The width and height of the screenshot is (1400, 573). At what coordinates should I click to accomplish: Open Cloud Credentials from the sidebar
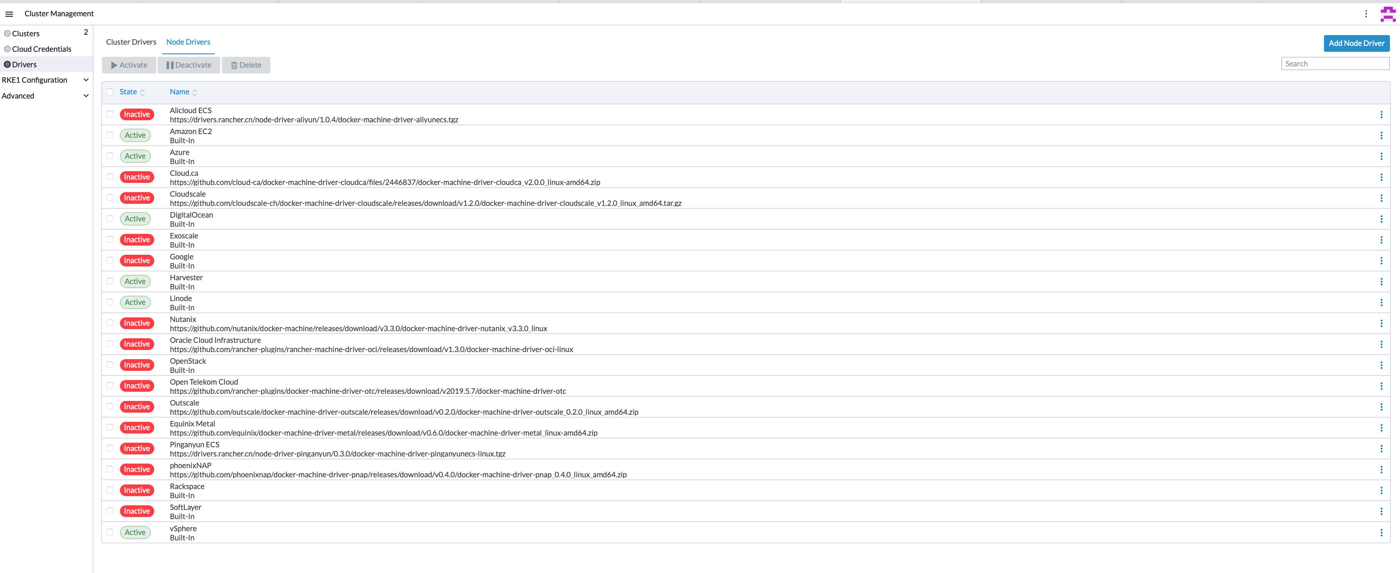coord(41,49)
